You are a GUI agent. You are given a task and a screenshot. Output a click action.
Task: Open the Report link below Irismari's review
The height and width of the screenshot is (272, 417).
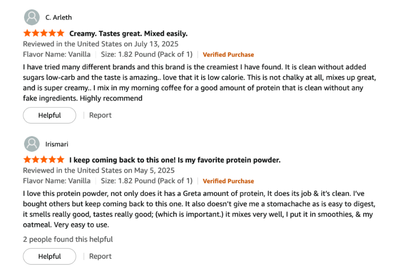pyautogui.click(x=100, y=256)
